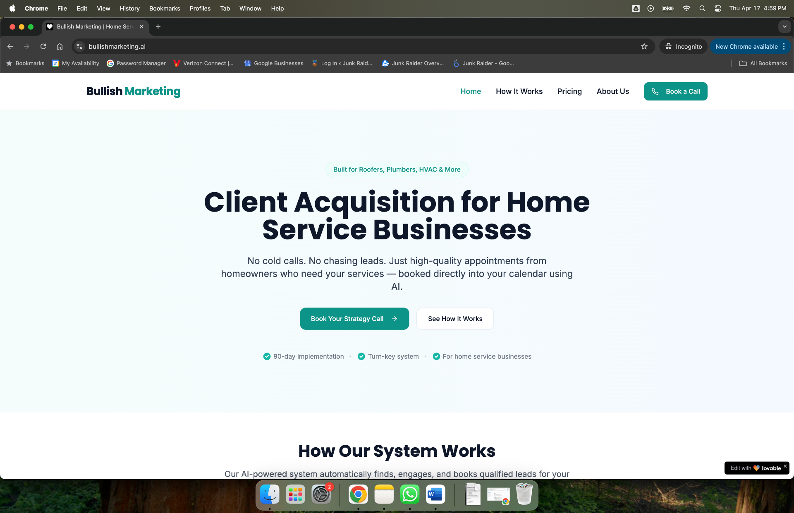The image size is (794, 513).
Task: Open the History menu
Action: [x=129, y=8]
